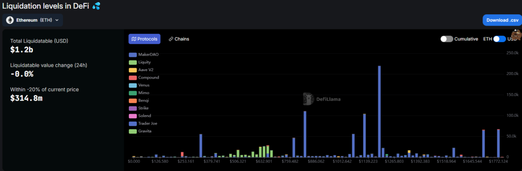Screen dimensions: 522x171
Task: Click the Ethereum logo icon
Action: (x=10, y=20)
